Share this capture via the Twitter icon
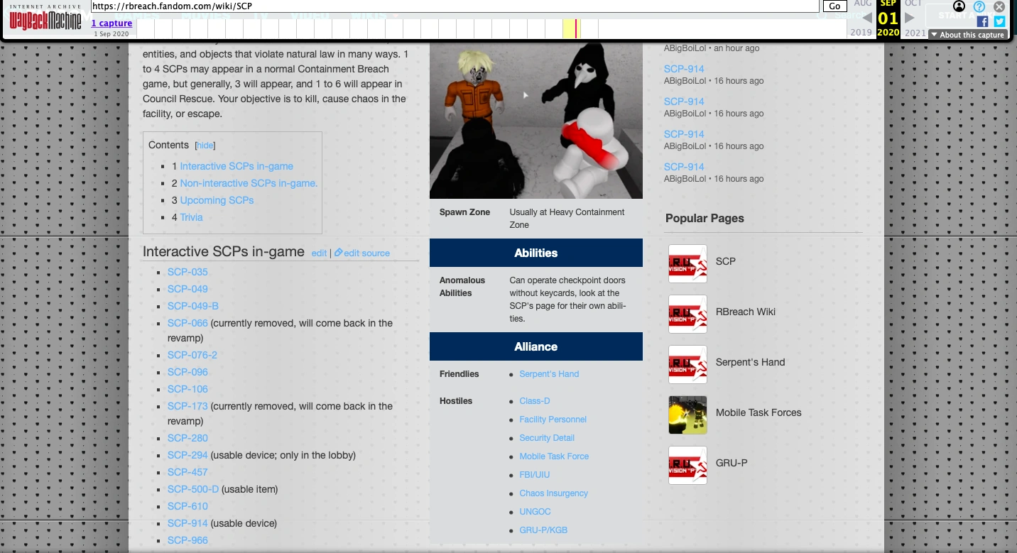The image size is (1017, 553). coord(999,21)
